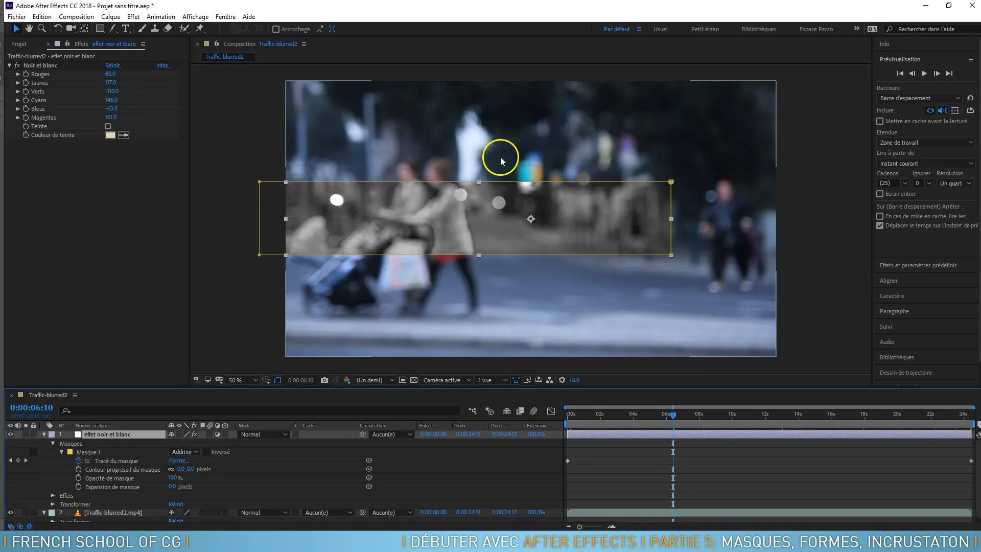The width and height of the screenshot is (981, 552).
Task: Select the Text tool
Action: [126, 29]
